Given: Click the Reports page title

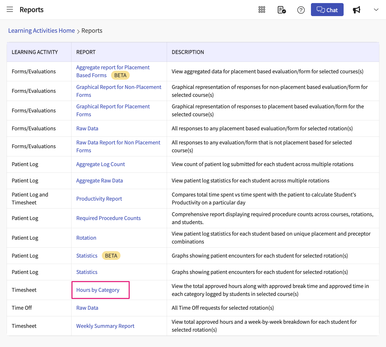Looking at the screenshot, I should pos(32,10).
